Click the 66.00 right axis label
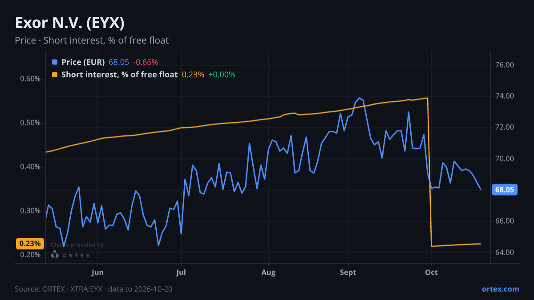This screenshot has width=534, height=300. pyautogui.click(x=505, y=221)
